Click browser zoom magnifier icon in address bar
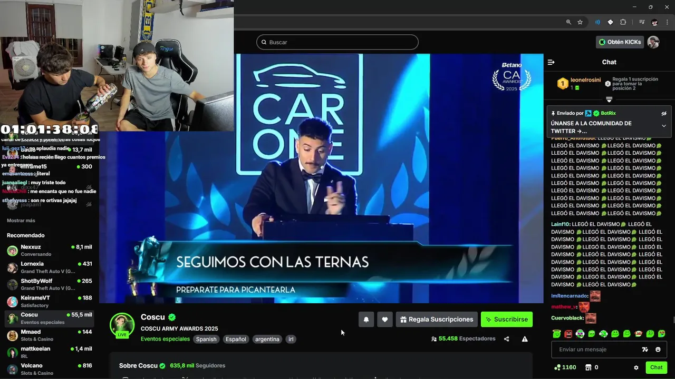The image size is (675, 379). point(568,22)
